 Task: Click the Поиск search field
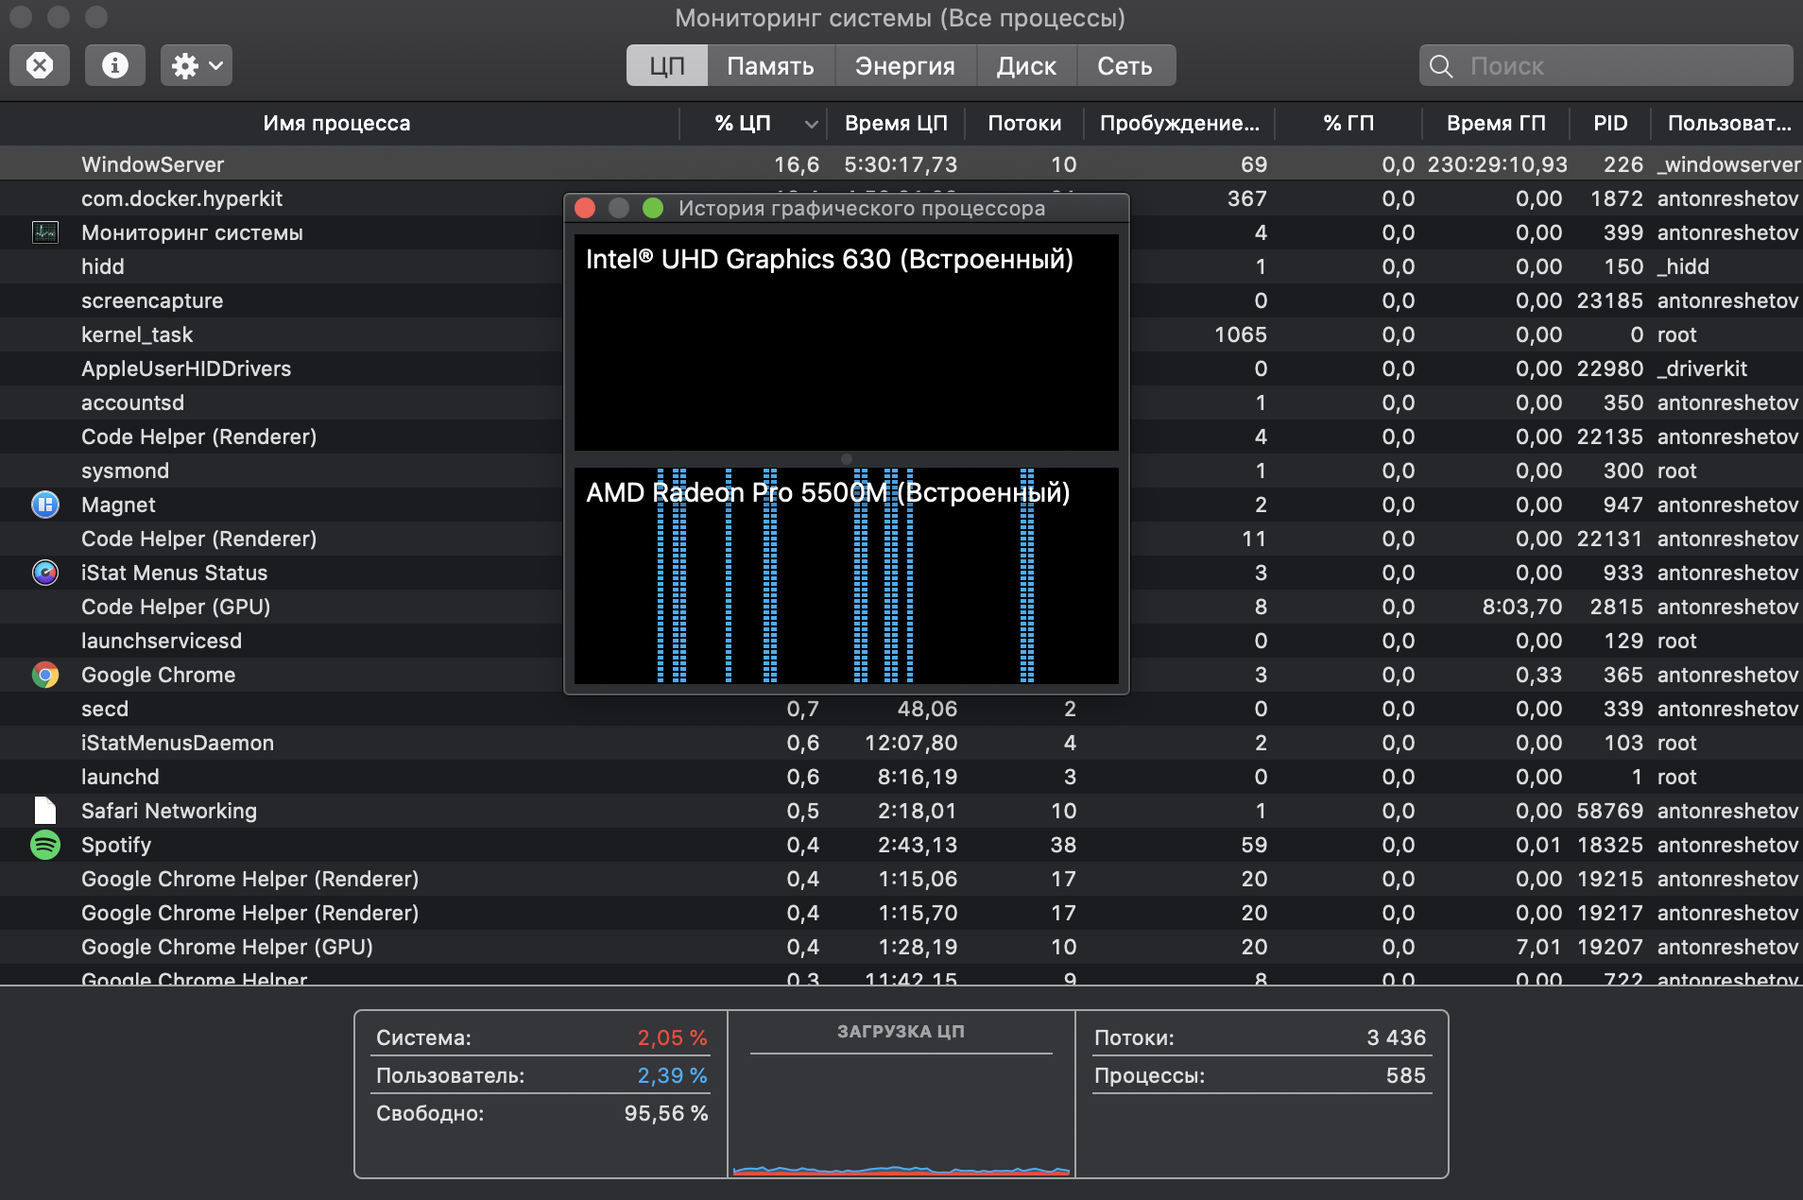pos(1606,65)
